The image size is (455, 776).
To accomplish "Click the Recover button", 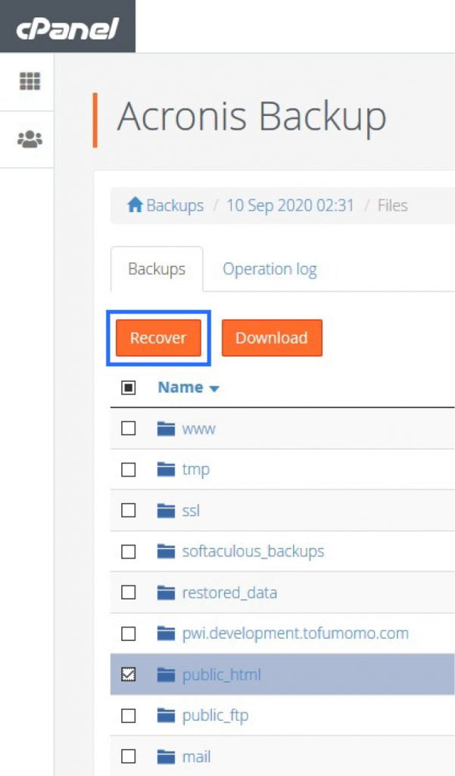I will click(157, 338).
